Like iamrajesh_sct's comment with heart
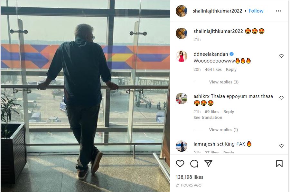Image resolution: width=290 pixels, height=192 pixels. [281, 146]
